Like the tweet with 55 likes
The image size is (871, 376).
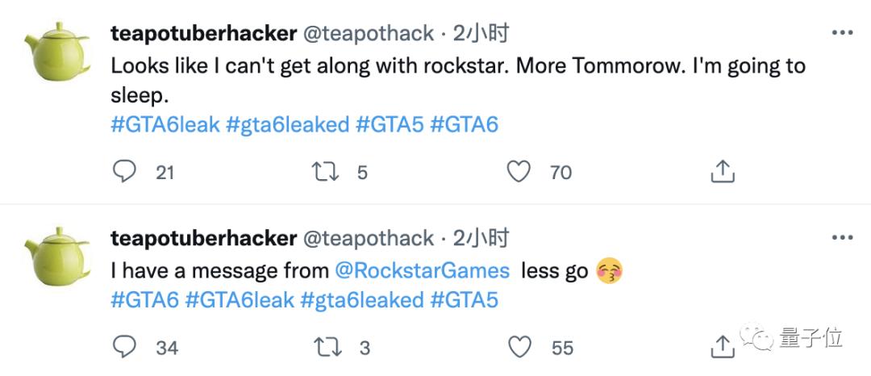(519, 347)
